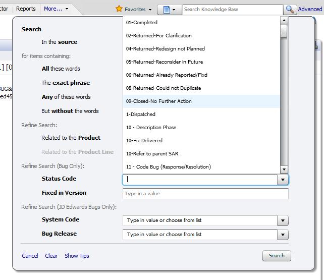Click the document source icon in toolbar
This screenshot has width=324, height=280.
point(167,10)
